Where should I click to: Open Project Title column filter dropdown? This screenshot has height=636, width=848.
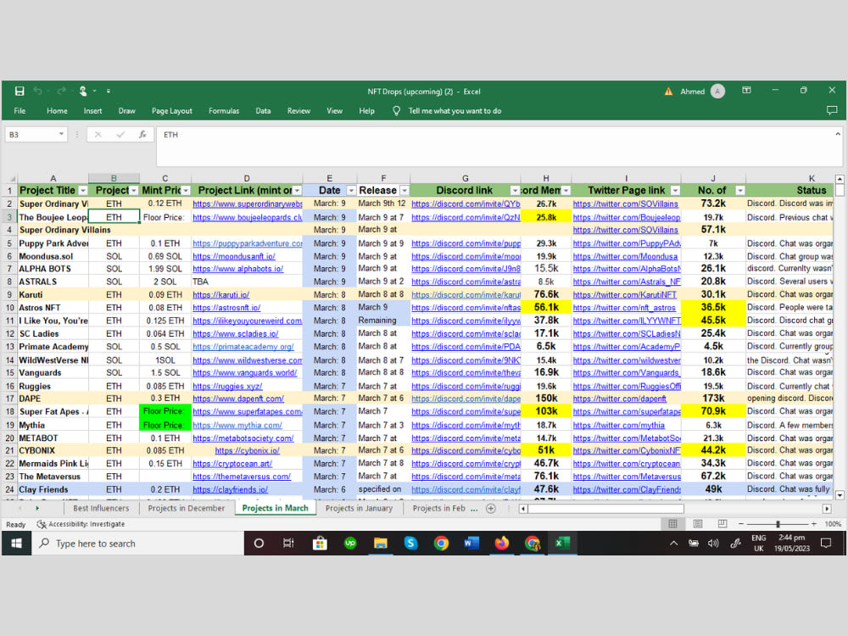[83, 190]
